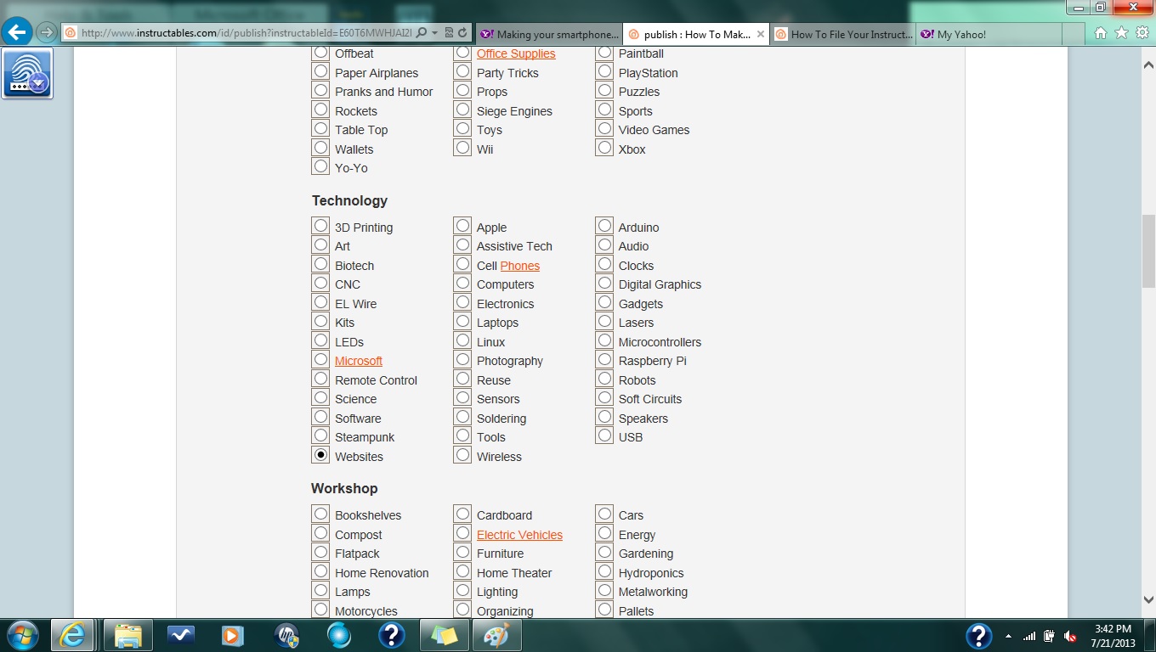This screenshot has height=652, width=1156.
Task: Open the address bar autocomplete dropdown arrow
Action: tap(435, 33)
